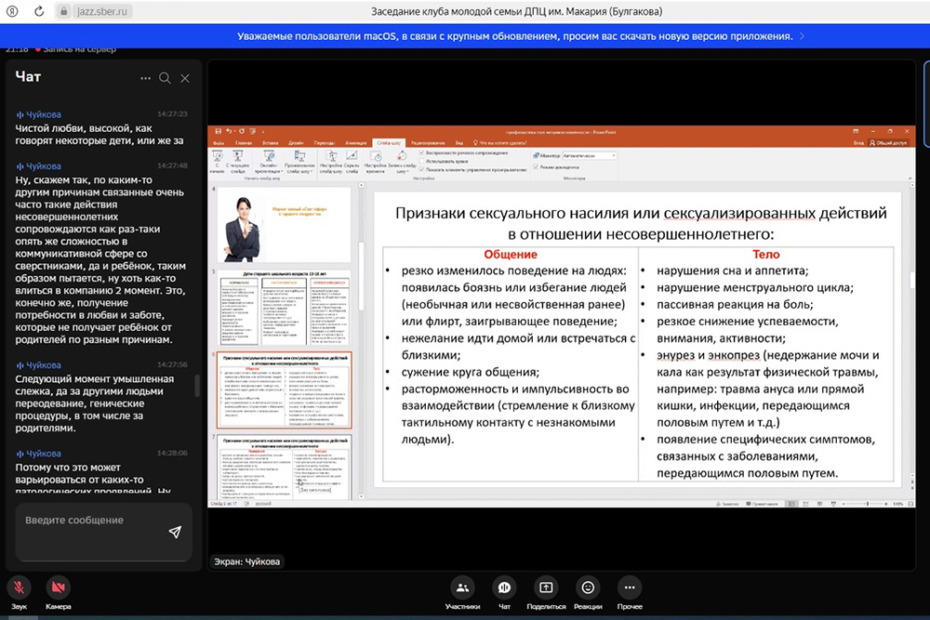930x620 pixels.
Task: Toggle the Чат panel from bottom toolbar
Action: tap(504, 588)
